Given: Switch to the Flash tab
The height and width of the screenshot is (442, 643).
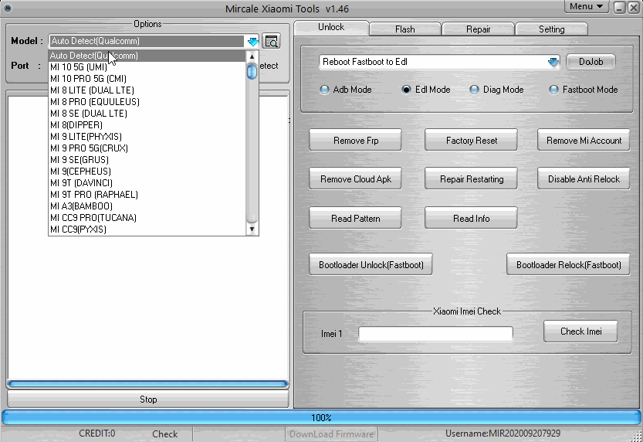Looking at the screenshot, I should pyautogui.click(x=405, y=29).
